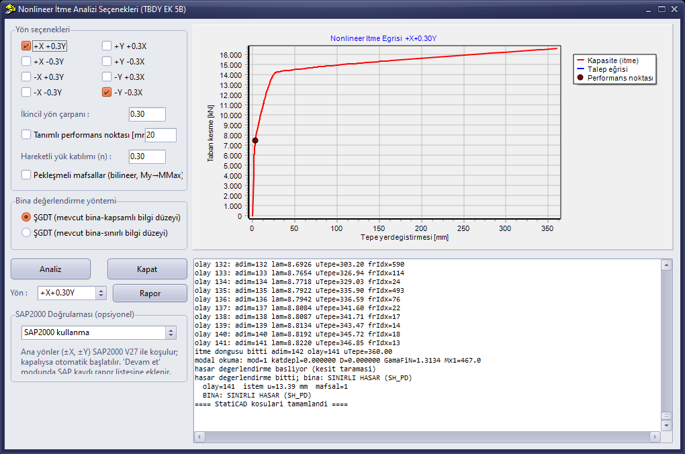Click log line 'olay 132: adim=132'
685x454 pixels.
[300, 265]
